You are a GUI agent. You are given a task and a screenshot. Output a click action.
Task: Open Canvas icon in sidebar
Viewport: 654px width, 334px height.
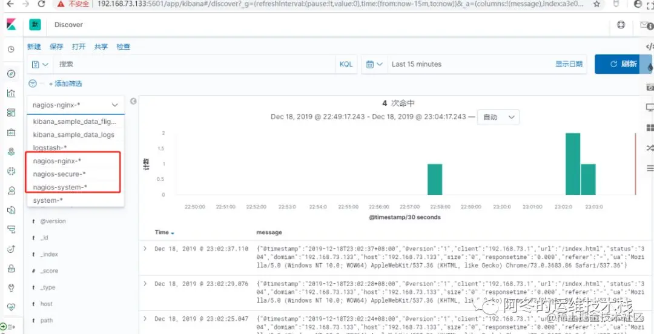click(x=12, y=132)
